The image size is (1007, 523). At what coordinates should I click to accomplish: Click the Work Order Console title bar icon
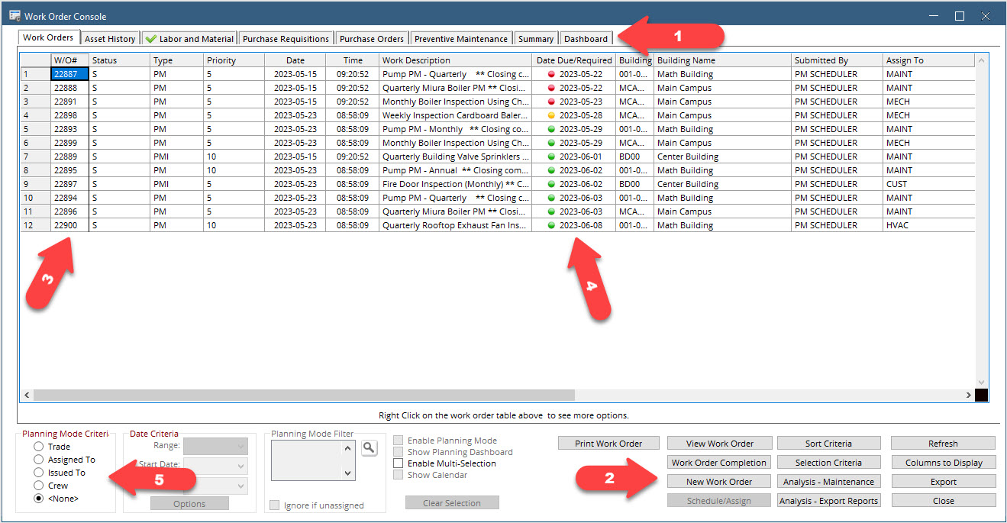pyautogui.click(x=15, y=15)
